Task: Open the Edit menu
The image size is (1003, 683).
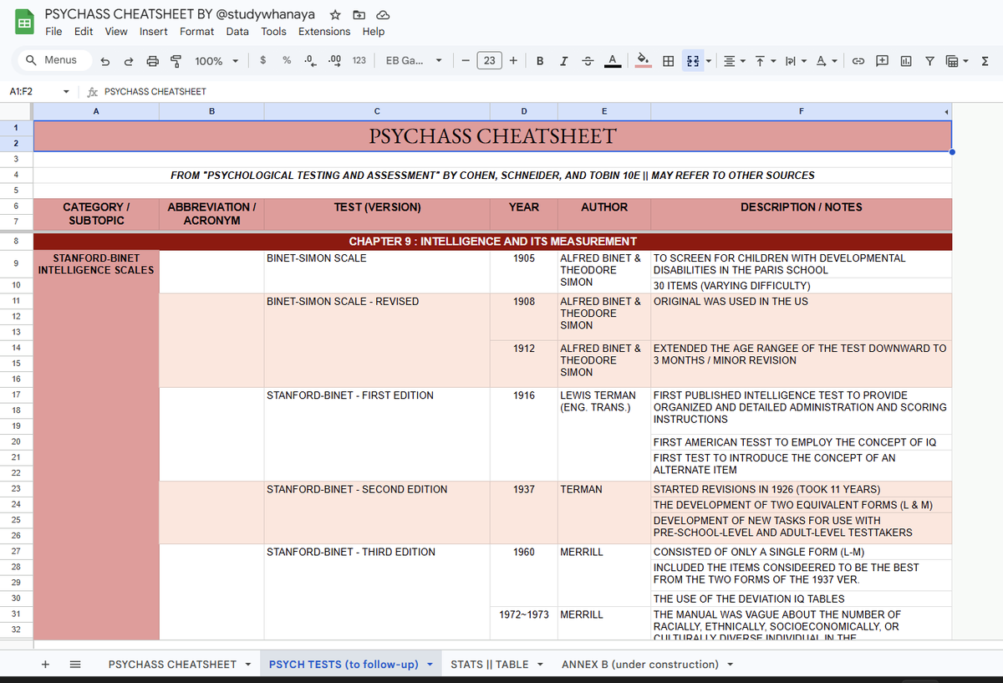Action: click(84, 32)
